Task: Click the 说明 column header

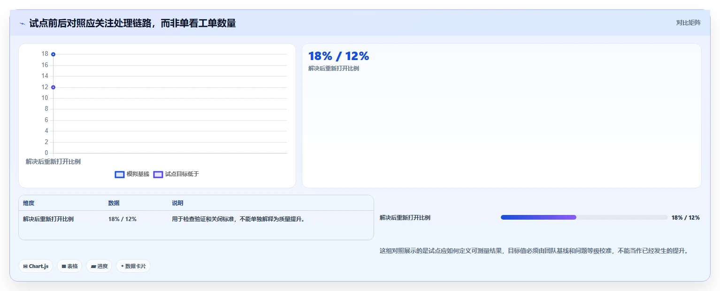Action: [x=177, y=203]
